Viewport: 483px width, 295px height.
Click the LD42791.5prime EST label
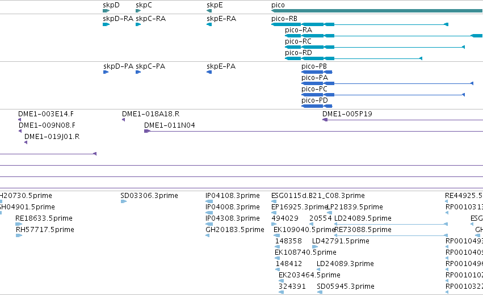[341, 241]
